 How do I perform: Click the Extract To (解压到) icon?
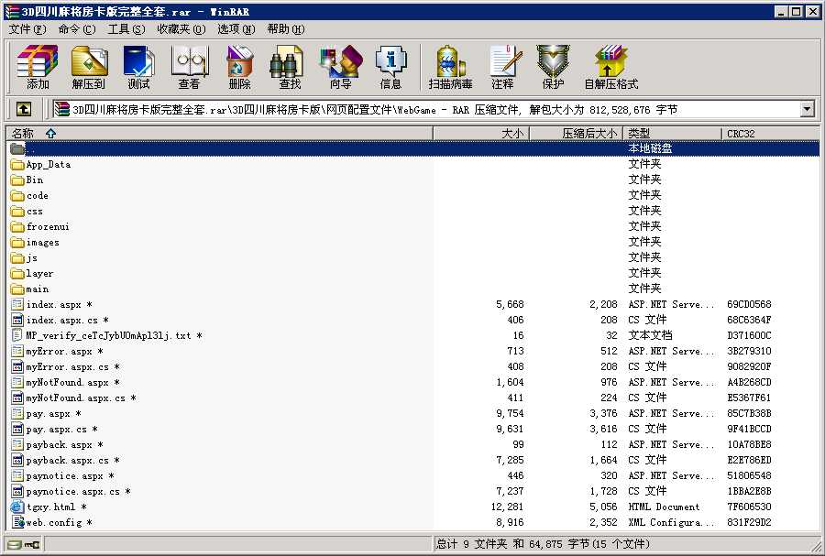point(88,67)
